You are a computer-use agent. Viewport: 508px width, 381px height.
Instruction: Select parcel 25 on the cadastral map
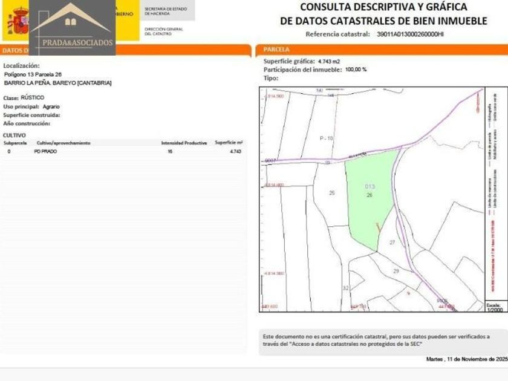(331, 193)
